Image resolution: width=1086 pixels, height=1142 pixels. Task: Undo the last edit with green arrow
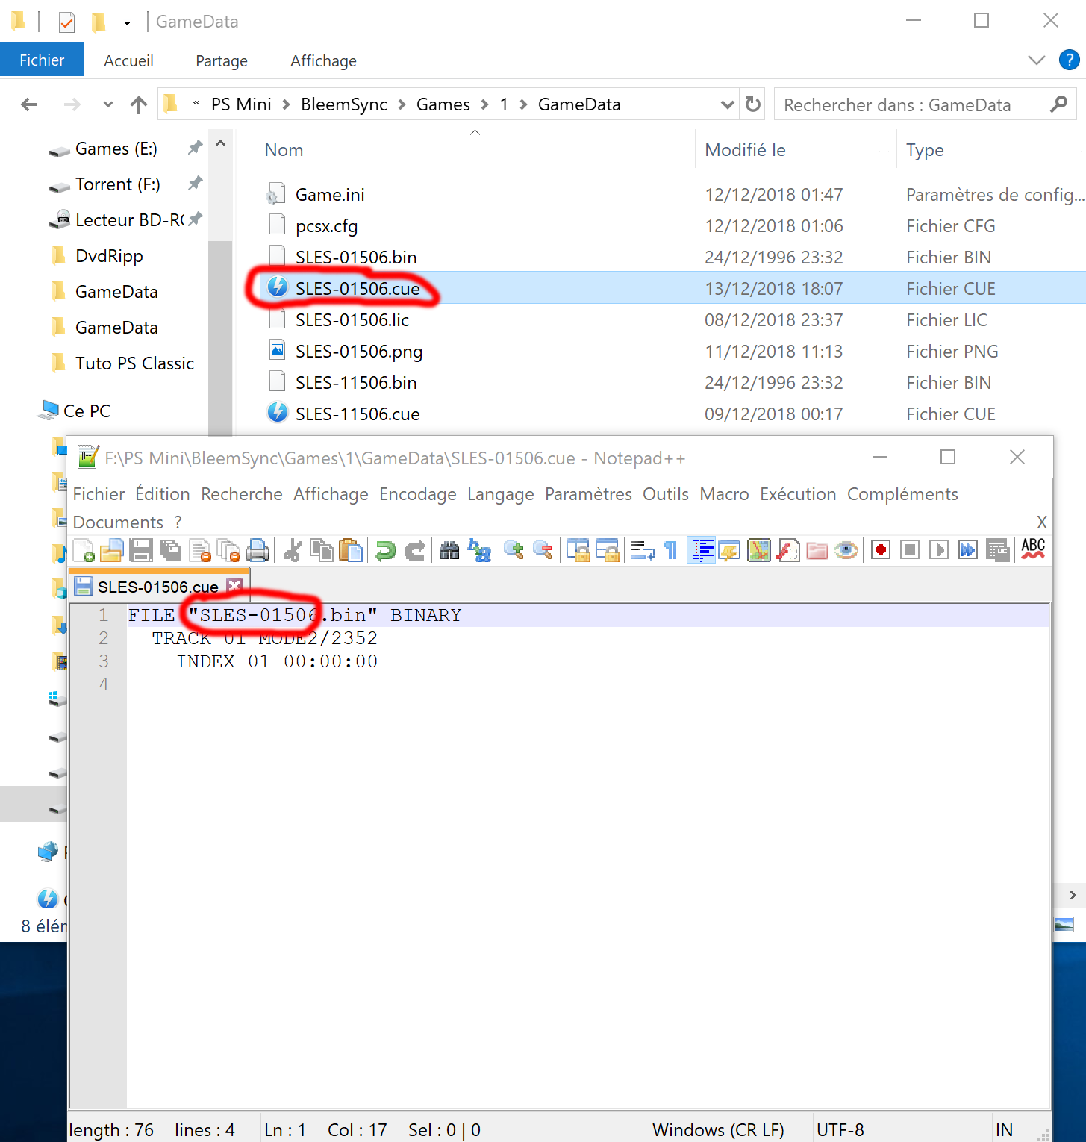coord(385,551)
